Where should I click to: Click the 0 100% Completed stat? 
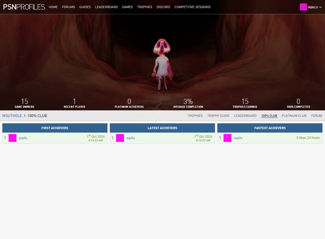pos(298,103)
